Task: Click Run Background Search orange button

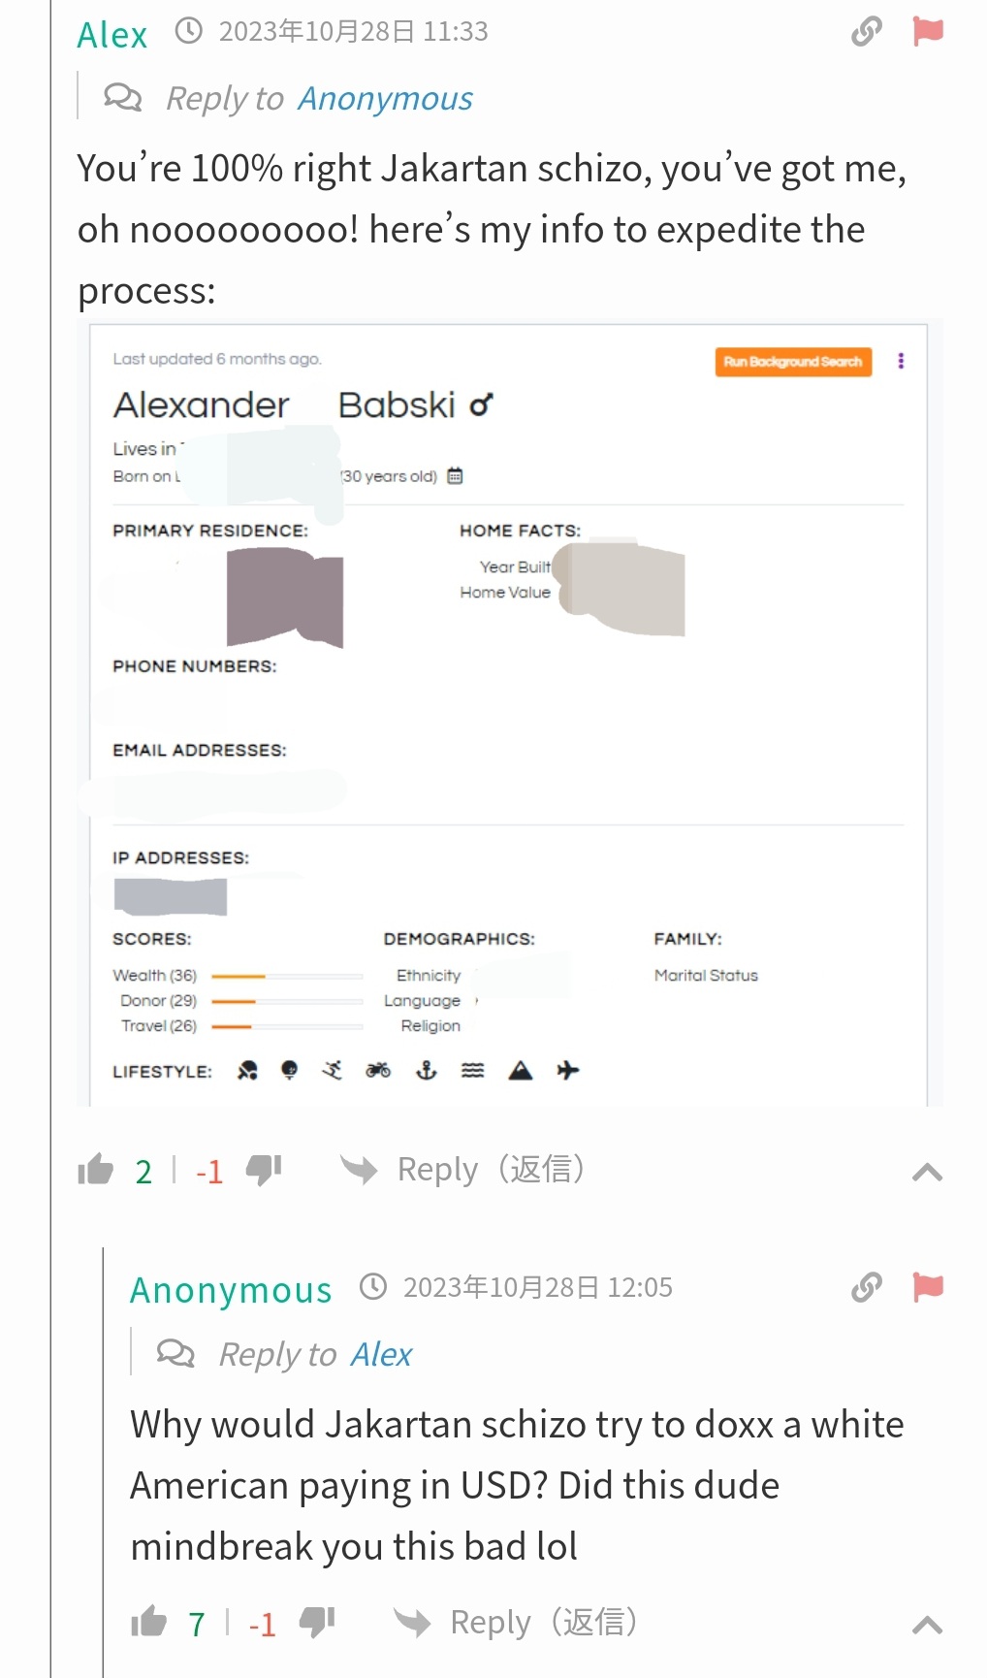Action: [793, 362]
